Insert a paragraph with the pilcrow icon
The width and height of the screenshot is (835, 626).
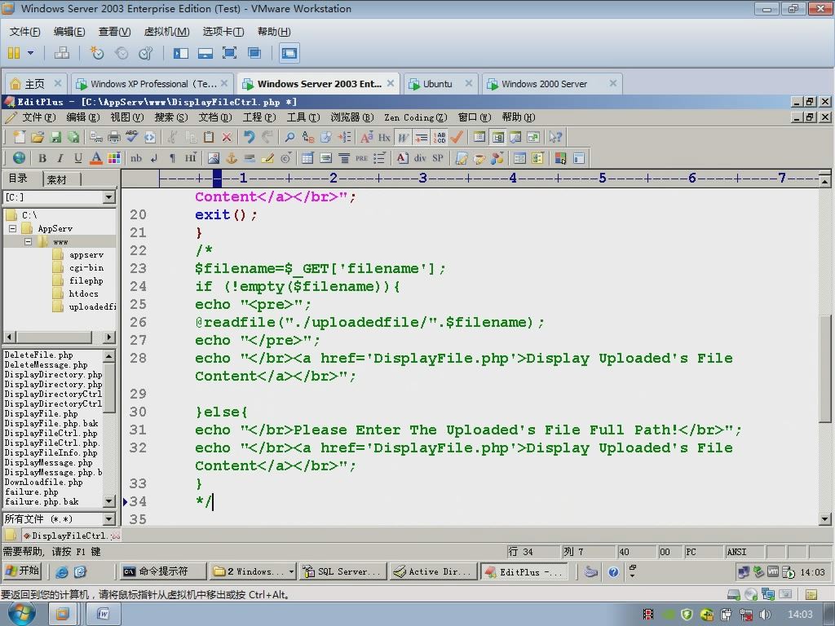point(172,158)
